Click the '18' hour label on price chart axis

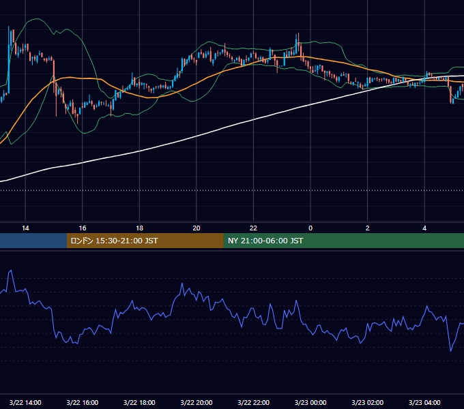coord(139,228)
